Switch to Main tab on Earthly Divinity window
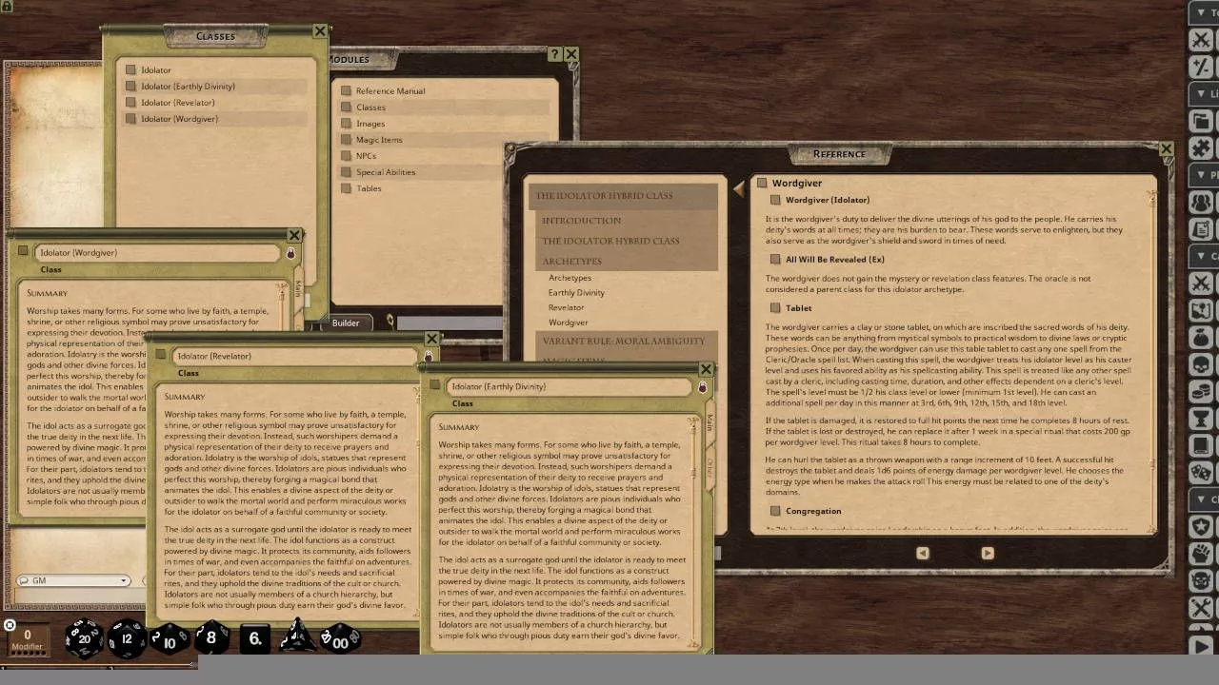 tap(709, 423)
